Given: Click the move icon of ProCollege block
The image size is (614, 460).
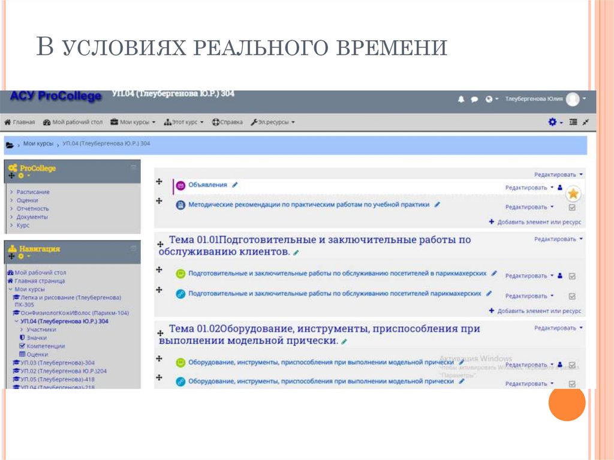Looking at the screenshot, I should point(11,176).
